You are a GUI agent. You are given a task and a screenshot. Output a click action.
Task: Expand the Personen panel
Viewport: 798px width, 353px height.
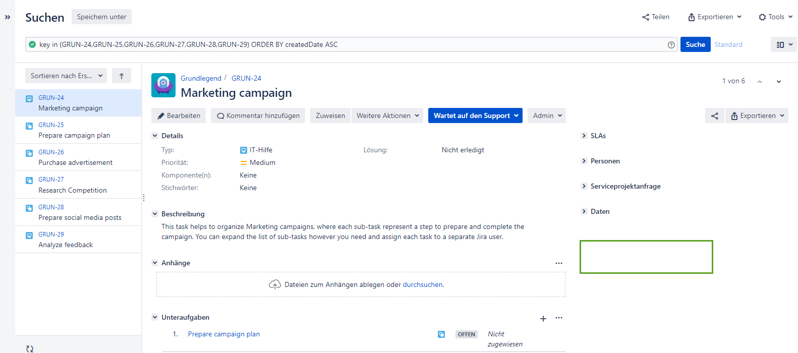click(584, 161)
